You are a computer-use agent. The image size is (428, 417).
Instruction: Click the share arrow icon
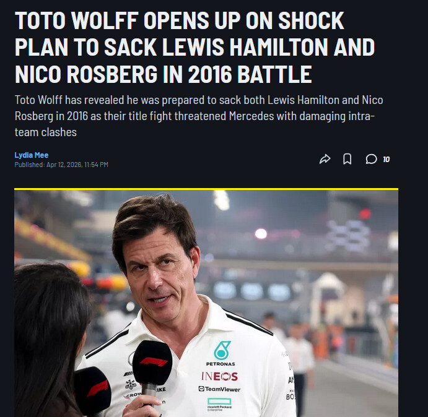coord(325,159)
